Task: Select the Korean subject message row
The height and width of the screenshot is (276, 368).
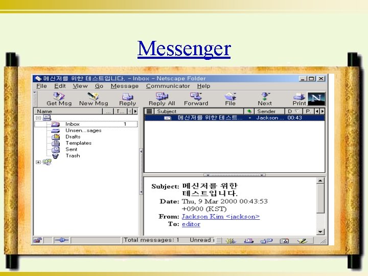Action: [x=235, y=118]
